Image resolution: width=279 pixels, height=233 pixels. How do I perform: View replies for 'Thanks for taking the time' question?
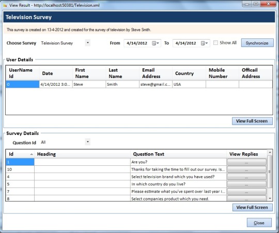(x=246, y=169)
